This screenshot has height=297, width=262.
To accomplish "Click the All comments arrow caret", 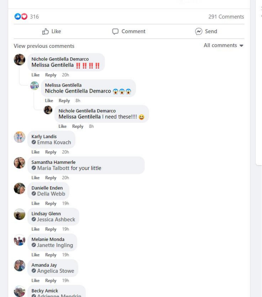I will coord(241,46).
